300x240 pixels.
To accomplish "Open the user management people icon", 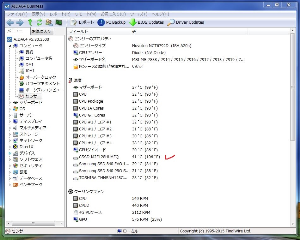I will point(49,22).
